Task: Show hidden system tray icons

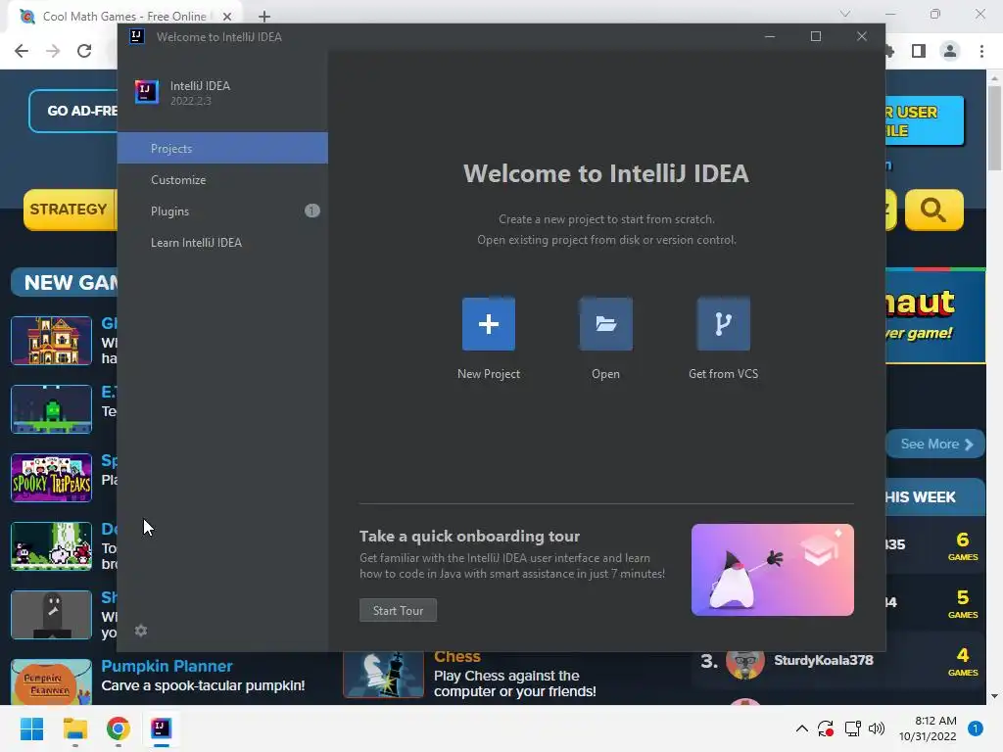Action: pos(801,728)
